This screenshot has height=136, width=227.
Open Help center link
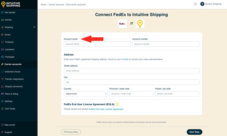click(x=19, y=125)
